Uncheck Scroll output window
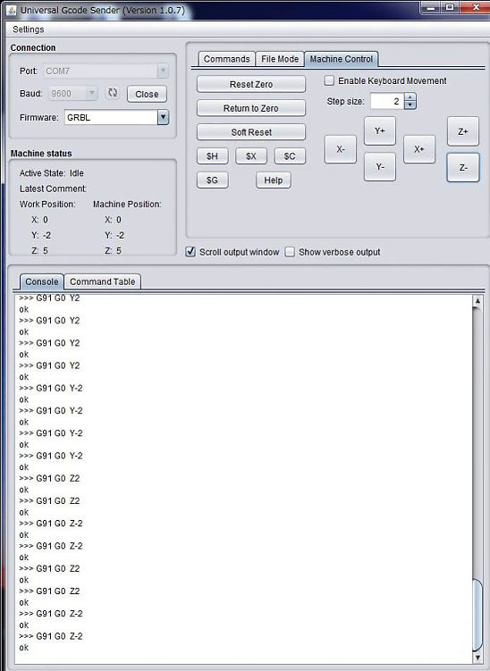The height and width of the screenshot is (671, 490). [190, 252]
